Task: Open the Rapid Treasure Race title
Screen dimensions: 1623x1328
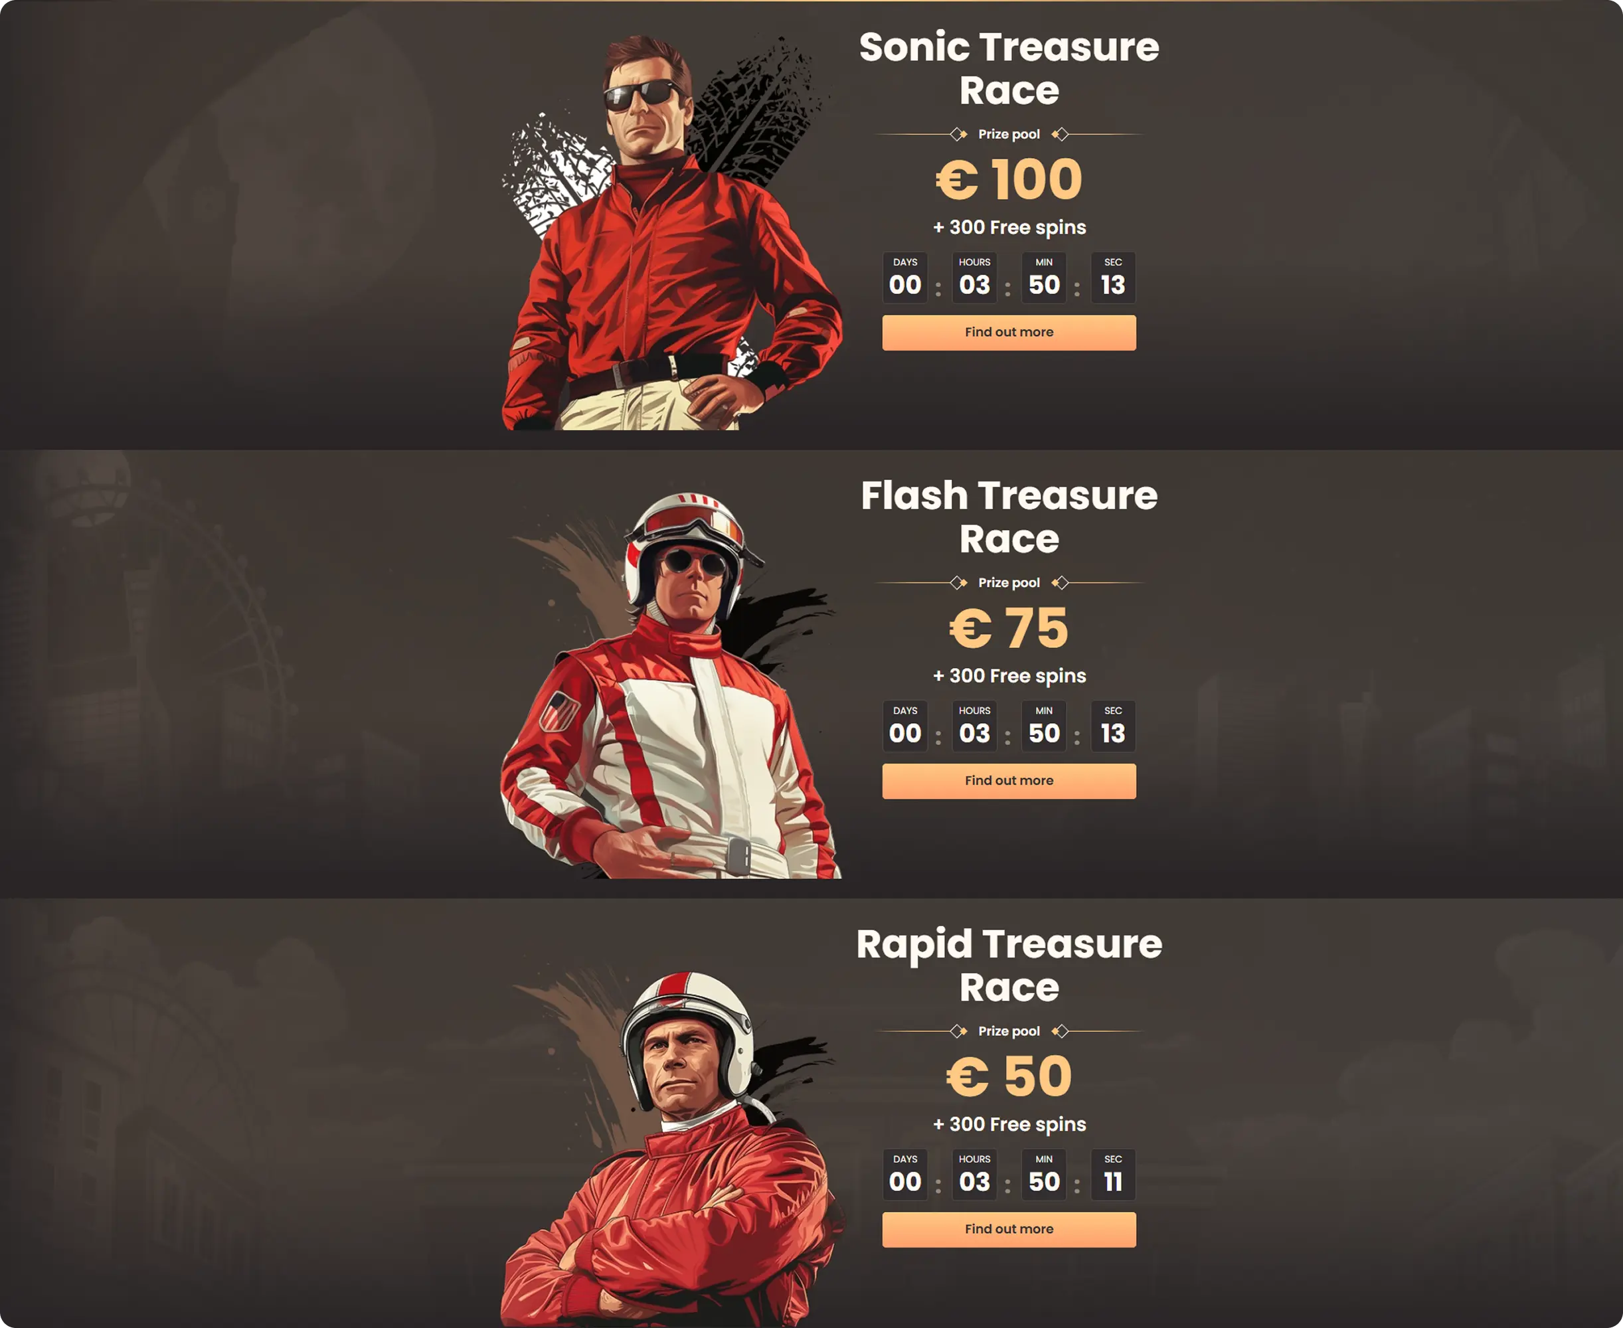Action: point(1009,965)
